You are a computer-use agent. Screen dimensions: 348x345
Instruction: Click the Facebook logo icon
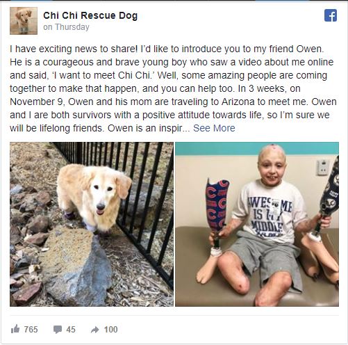(x=331, y=16)
